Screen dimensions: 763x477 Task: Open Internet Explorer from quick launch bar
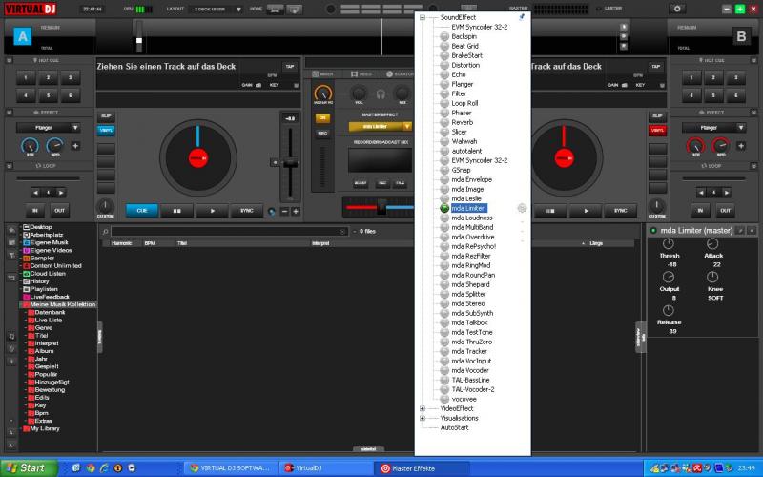tap(104, 468)
